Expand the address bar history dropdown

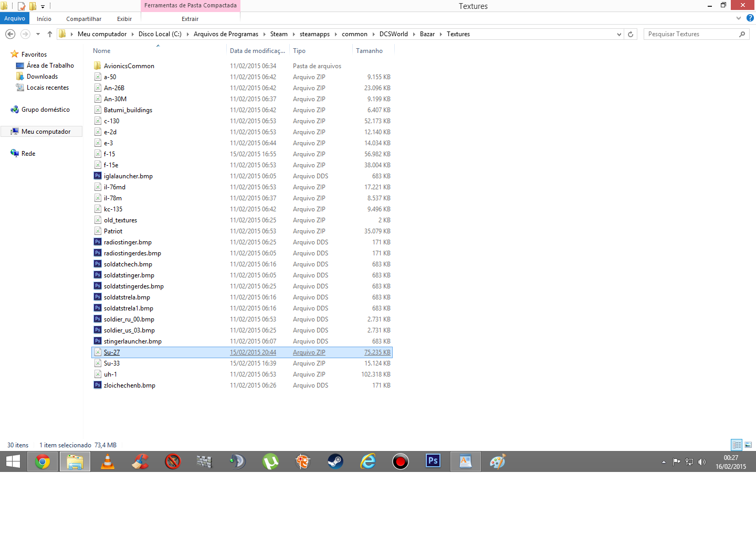[x=619, y=34]
